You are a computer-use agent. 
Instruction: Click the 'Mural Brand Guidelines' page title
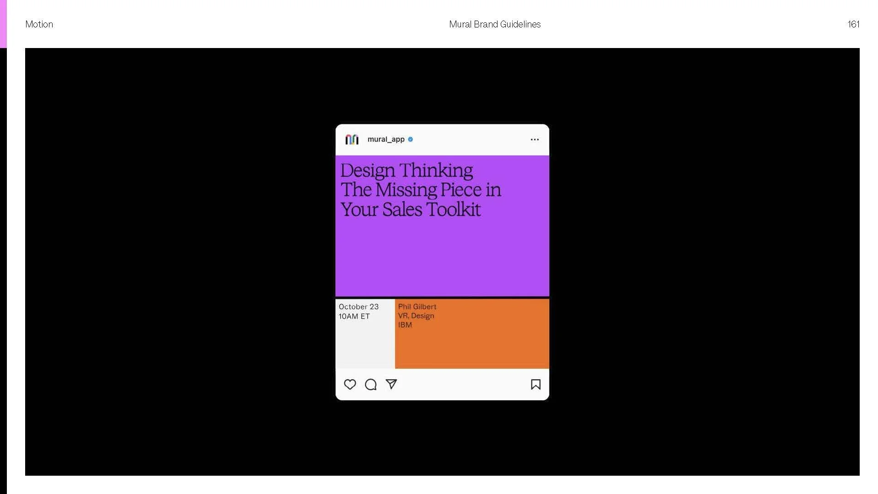click(495, 24)
